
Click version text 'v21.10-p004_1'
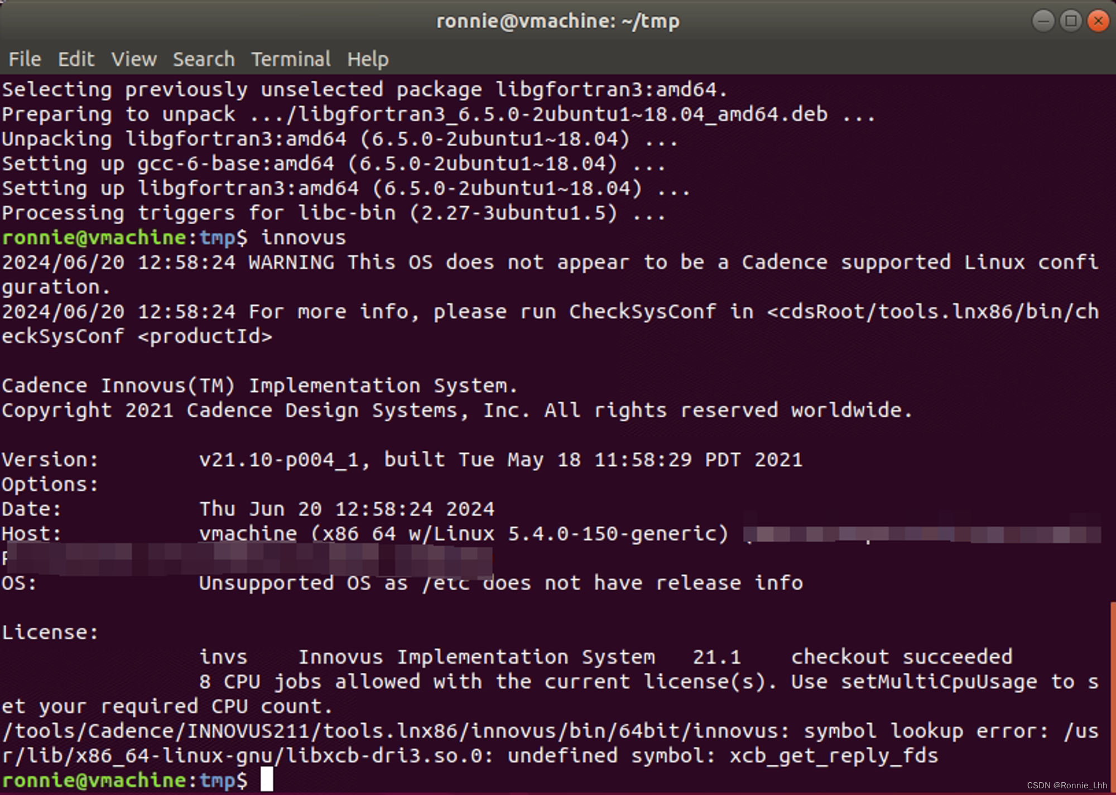point(279,460)
